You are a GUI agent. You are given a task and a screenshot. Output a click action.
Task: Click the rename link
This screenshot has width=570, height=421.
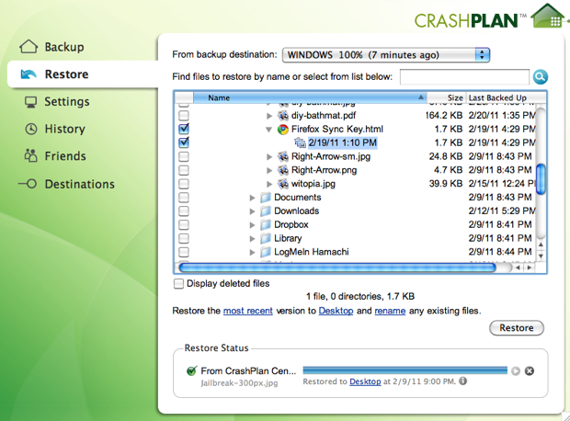pos(390,312)
